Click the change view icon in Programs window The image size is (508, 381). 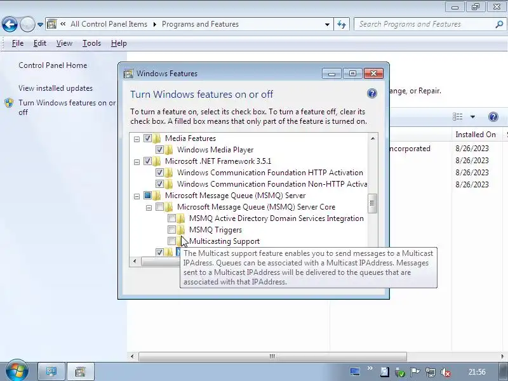tap(457, 117)
